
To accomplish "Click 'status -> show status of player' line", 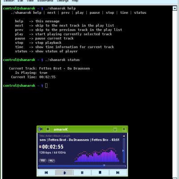I will (46, 51).
